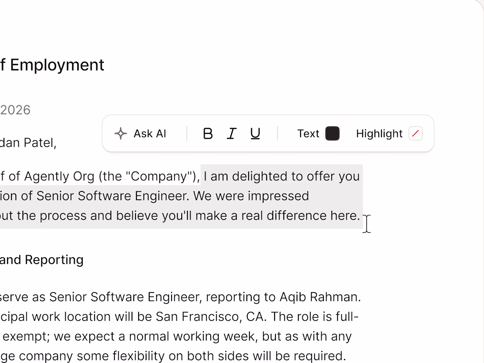Click "make a real difference here." text

coord(278,216)
